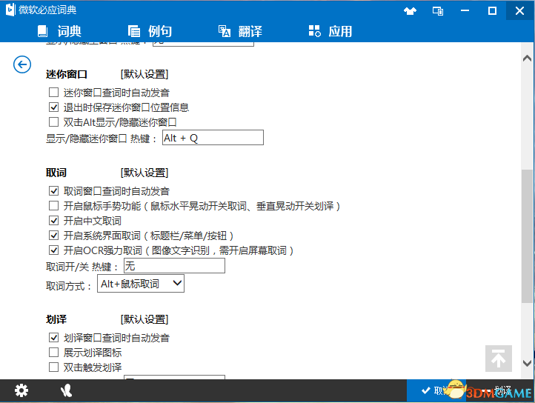Image resolution: width=535 pixels, height=403 pixels.
Task: Click the 取词开/关 热键 field
Action: coord(174,266)
